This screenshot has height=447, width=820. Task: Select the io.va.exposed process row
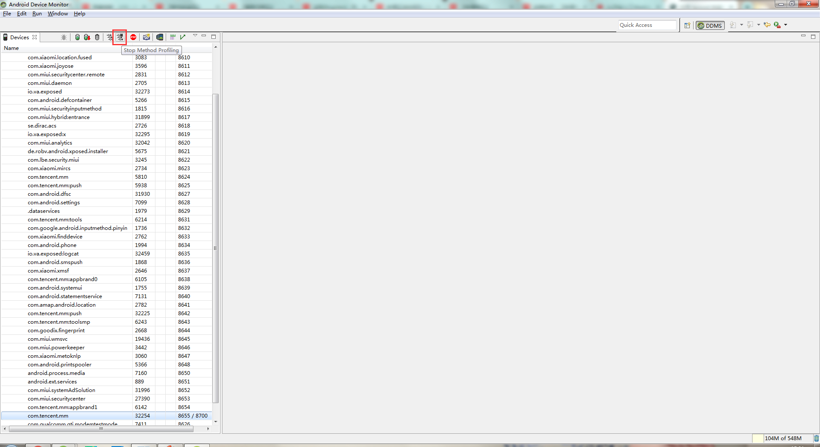click(107, 91)
